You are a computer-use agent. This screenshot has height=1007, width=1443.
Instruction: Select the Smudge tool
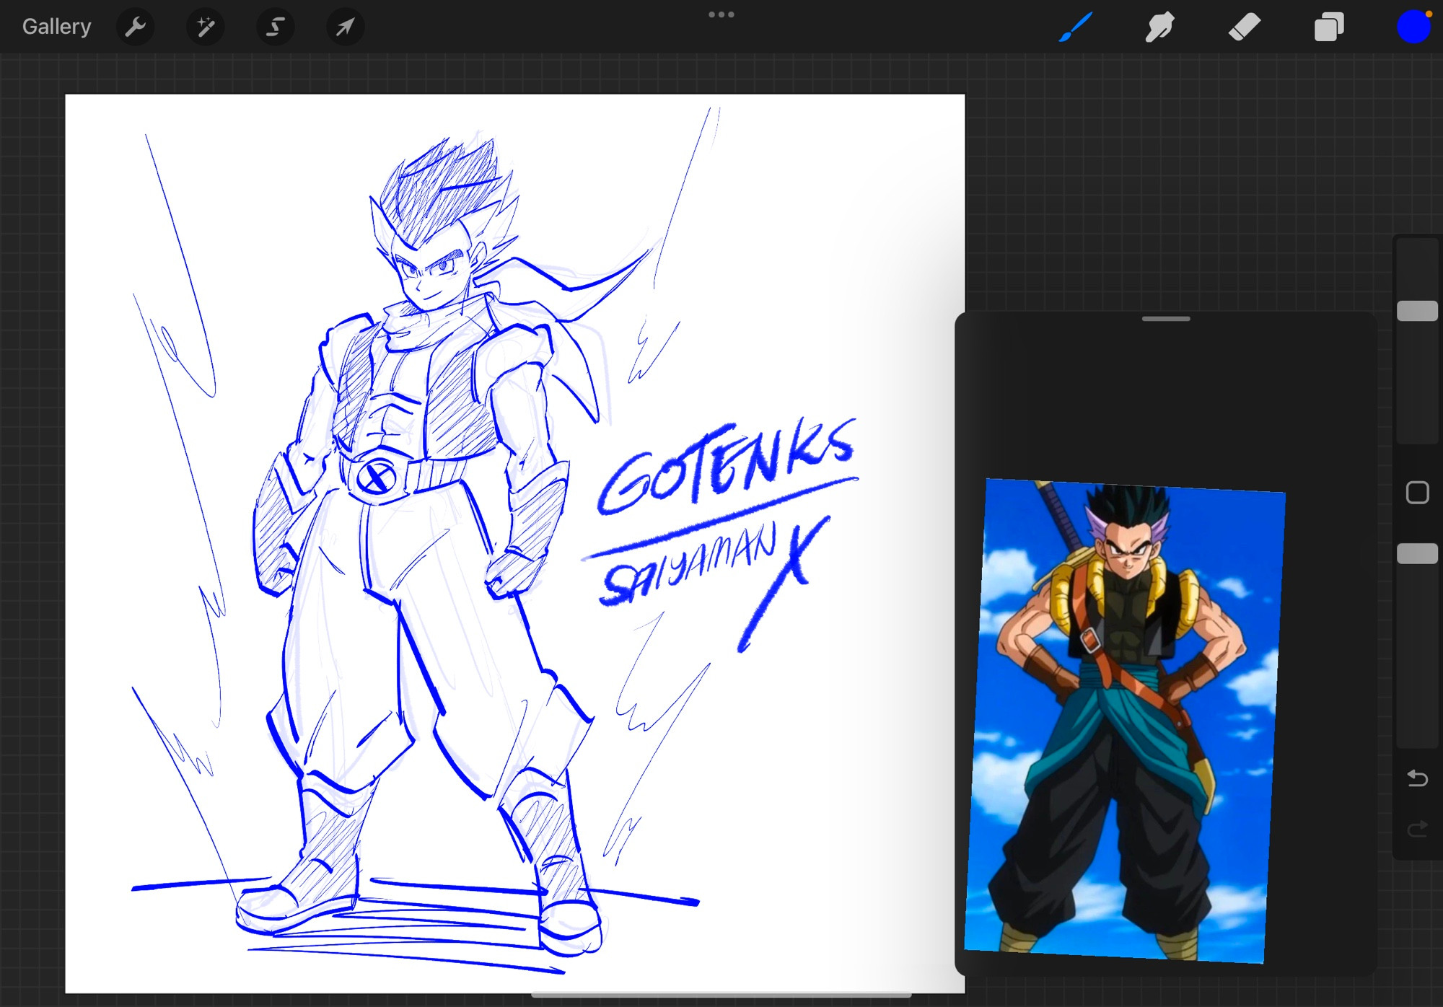(x=1160, y=27)
